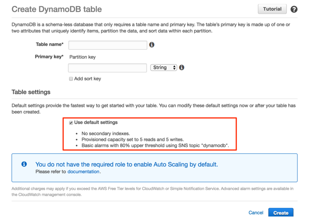Viewport: 314px width, 218px height.
Task: Focus the Partition key name input field
Action: pos(107,68)
